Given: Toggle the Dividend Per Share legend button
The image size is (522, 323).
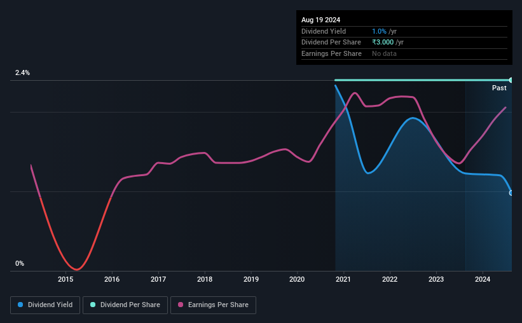Looking at the screenshot, I should (x=125, y=305).
